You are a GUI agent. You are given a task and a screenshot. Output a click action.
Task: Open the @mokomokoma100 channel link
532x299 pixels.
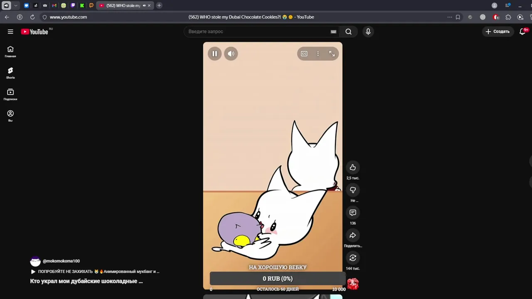[61, 261]
